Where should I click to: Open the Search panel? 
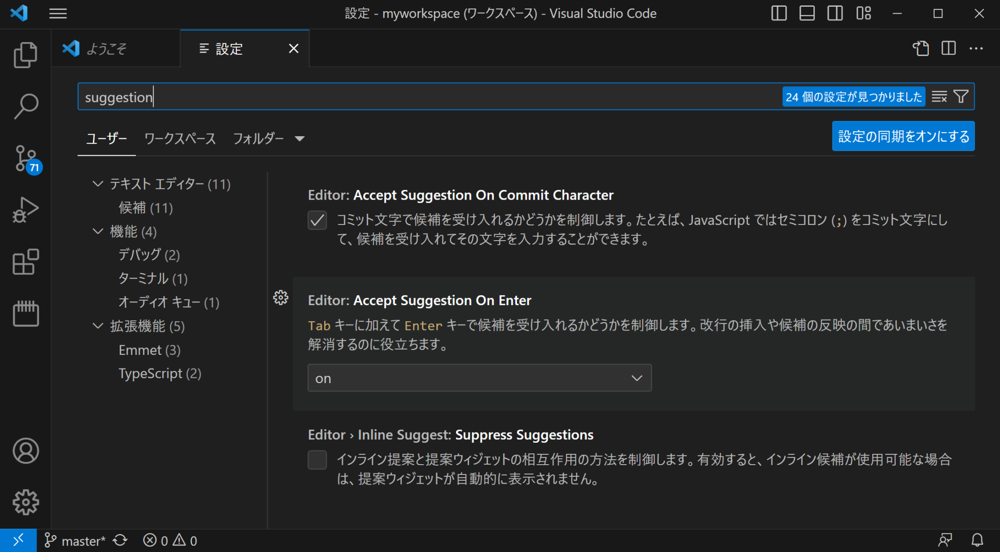click(x=26, y=105)
